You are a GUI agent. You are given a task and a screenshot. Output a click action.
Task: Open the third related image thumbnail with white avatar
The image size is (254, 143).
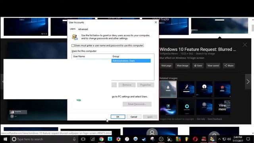point(204,89)
